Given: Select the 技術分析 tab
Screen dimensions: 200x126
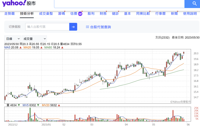Looking at the screenshot, I should point(27,14).
